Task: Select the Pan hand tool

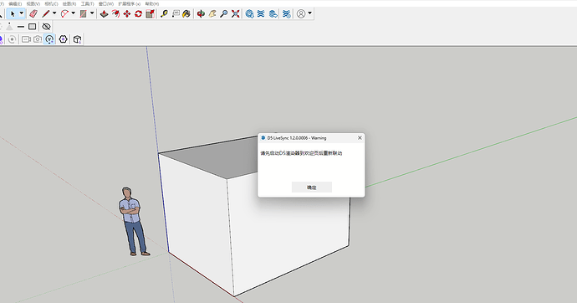Action: [x=212, y=14]
